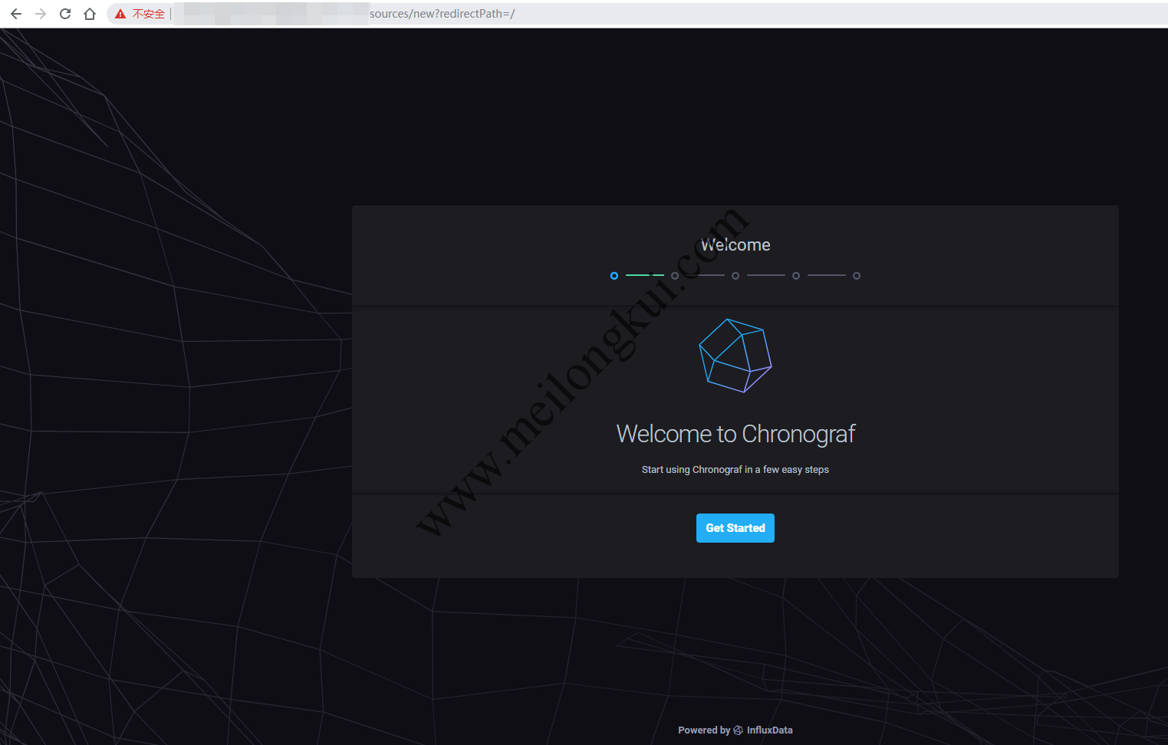Select the second wizard step dot
Image resolution: width=1168 pixels, height=745 pixels.
tap(675, 276)
